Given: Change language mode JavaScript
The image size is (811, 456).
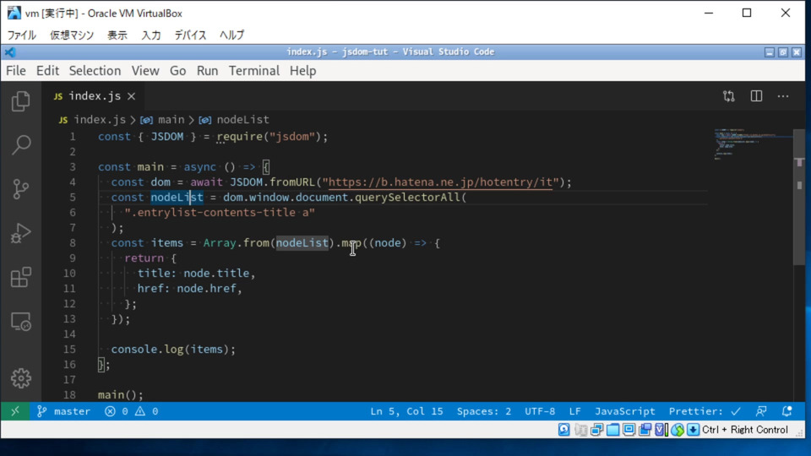Looking at the screenshot, I should (x=625, y=411).
